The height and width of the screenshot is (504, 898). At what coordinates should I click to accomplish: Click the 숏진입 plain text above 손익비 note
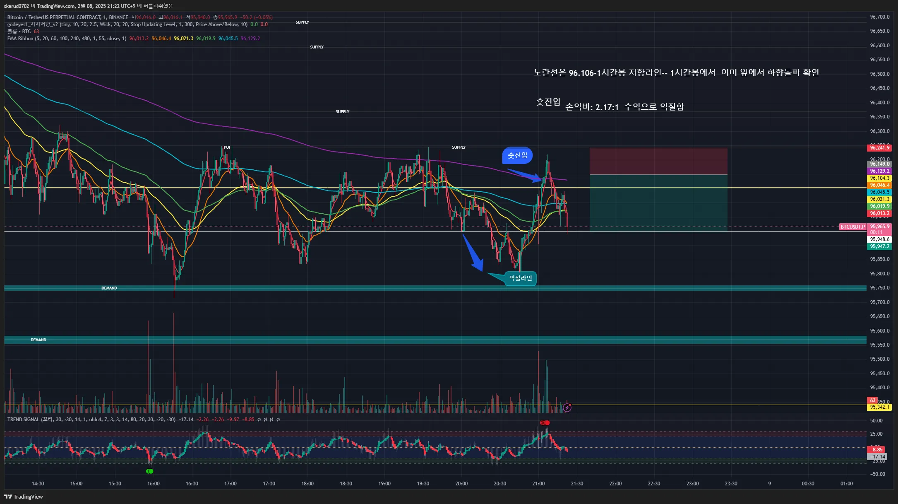point(548,102)
